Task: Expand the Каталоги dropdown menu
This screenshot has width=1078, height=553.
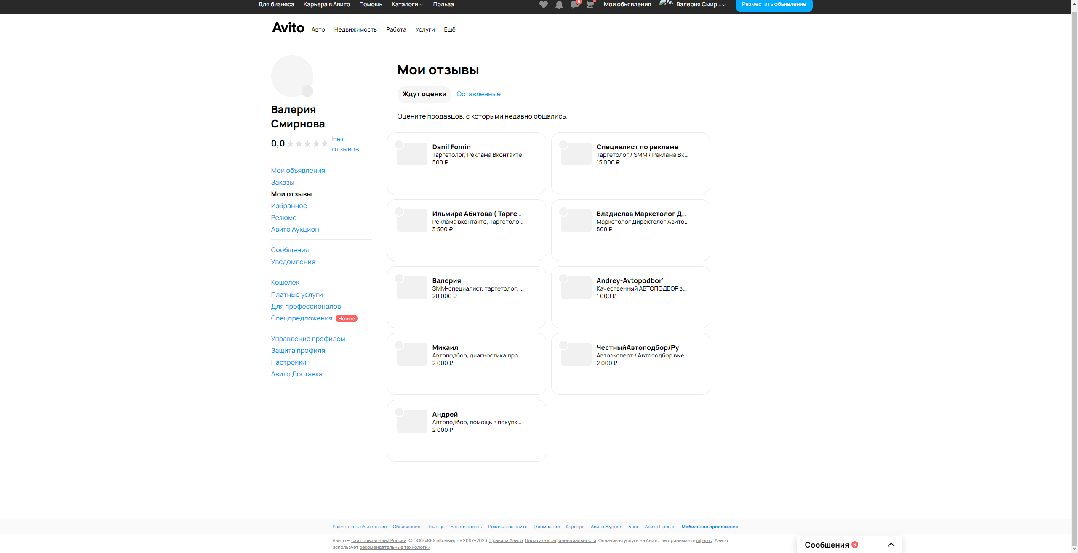Action: click(x=407, y=4)
